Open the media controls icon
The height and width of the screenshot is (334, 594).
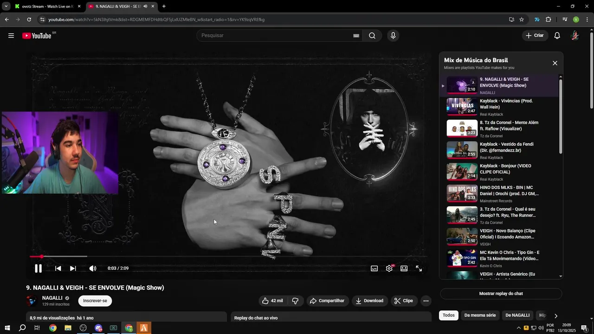click(565, 19)
